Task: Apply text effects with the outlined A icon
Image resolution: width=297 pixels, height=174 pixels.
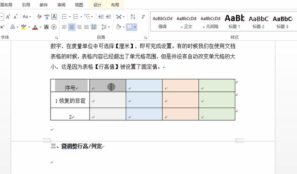Action: click(13, 27)
